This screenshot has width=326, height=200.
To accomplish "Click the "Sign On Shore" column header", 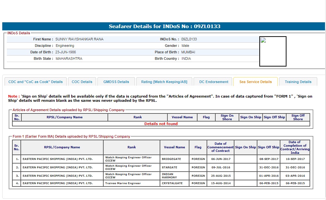I will pos(227,117).
